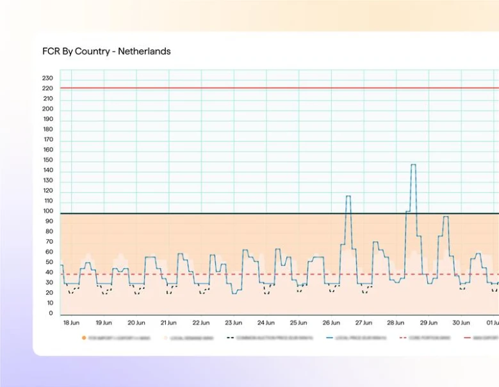Click the '21 Jun' x-axis label
Image resolution: width=499 pixels, height=387 pixels.
click(x=168, y=323)
